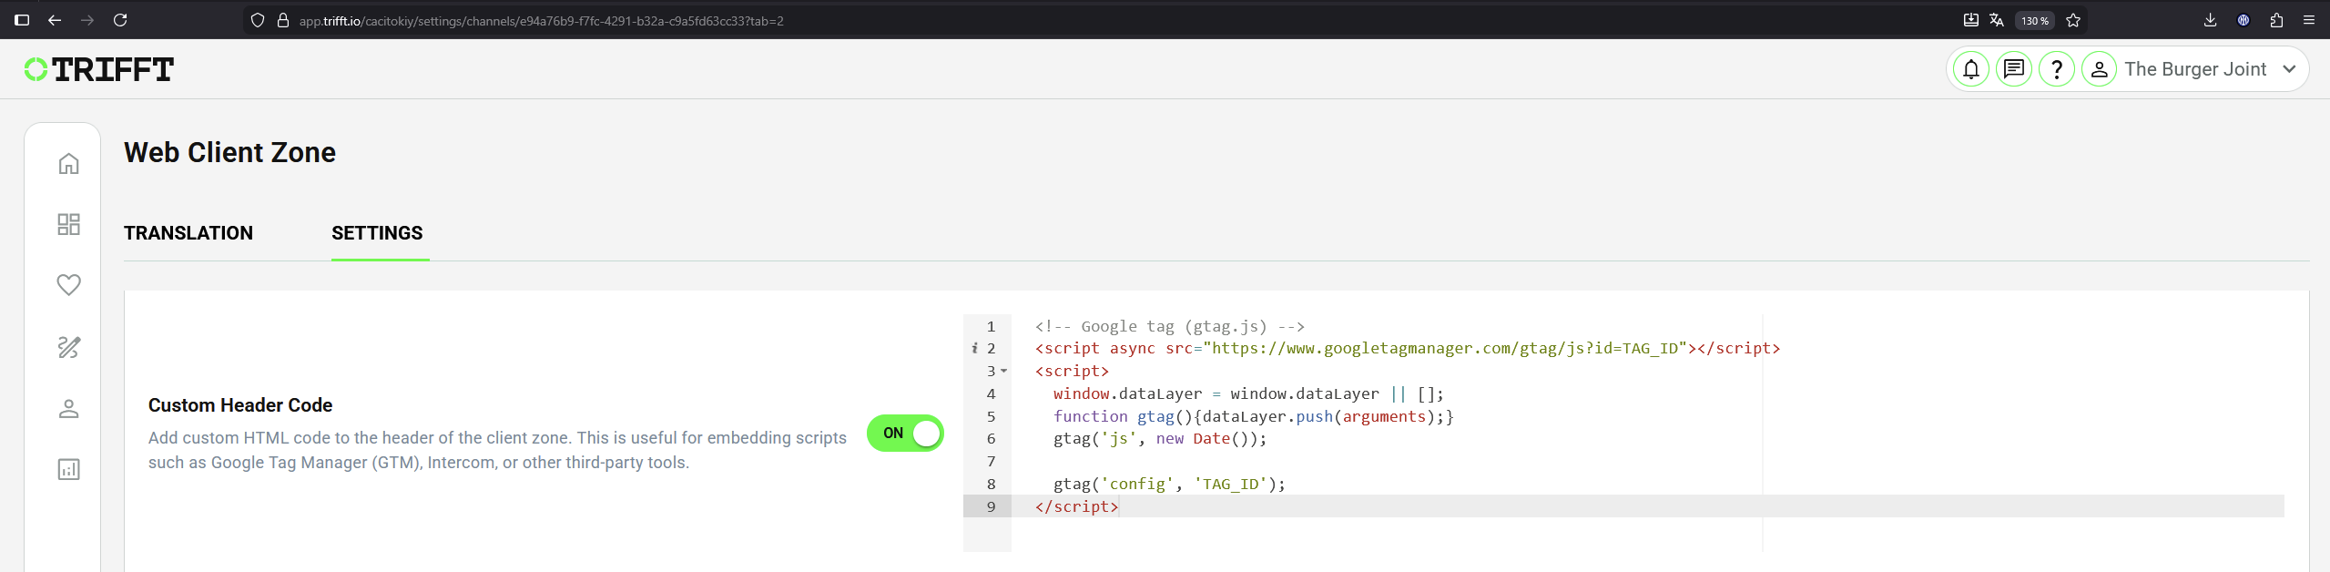
Task: Click the "Custom Header Code" heading
Action: click(x=240, y=405)
